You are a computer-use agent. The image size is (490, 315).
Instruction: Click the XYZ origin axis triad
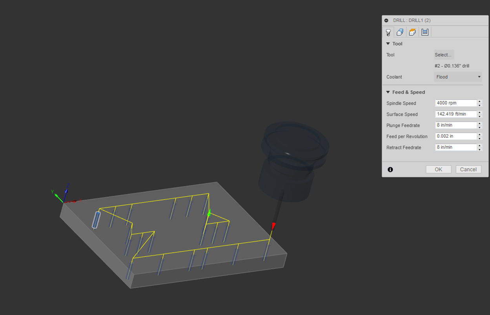tap(65, 197)
